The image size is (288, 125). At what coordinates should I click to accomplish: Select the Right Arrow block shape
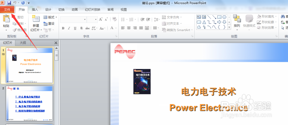pos(219,22)
